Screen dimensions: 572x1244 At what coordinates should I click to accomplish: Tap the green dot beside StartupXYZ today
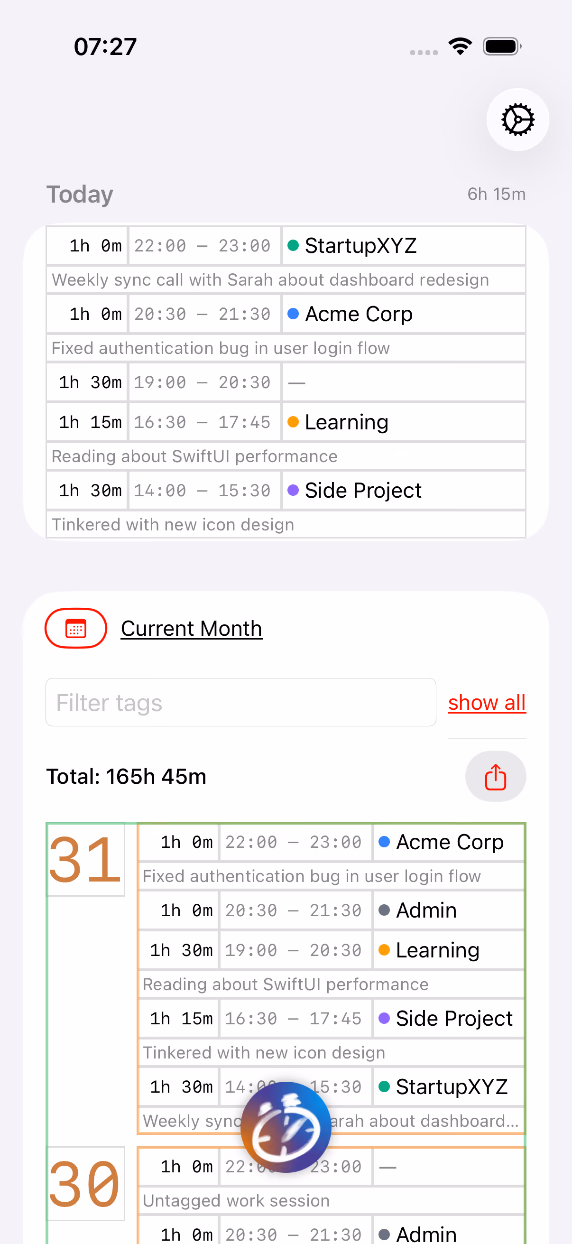click(x=293, y=245)
